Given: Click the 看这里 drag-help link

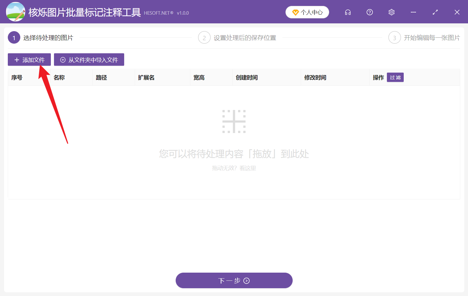Looking at the screenshot, I should coord(247,168).
